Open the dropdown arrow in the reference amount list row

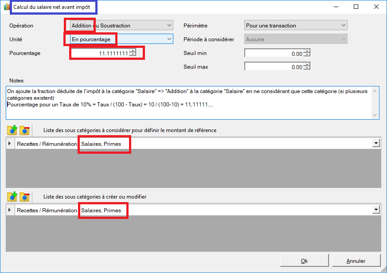point(376,144)
